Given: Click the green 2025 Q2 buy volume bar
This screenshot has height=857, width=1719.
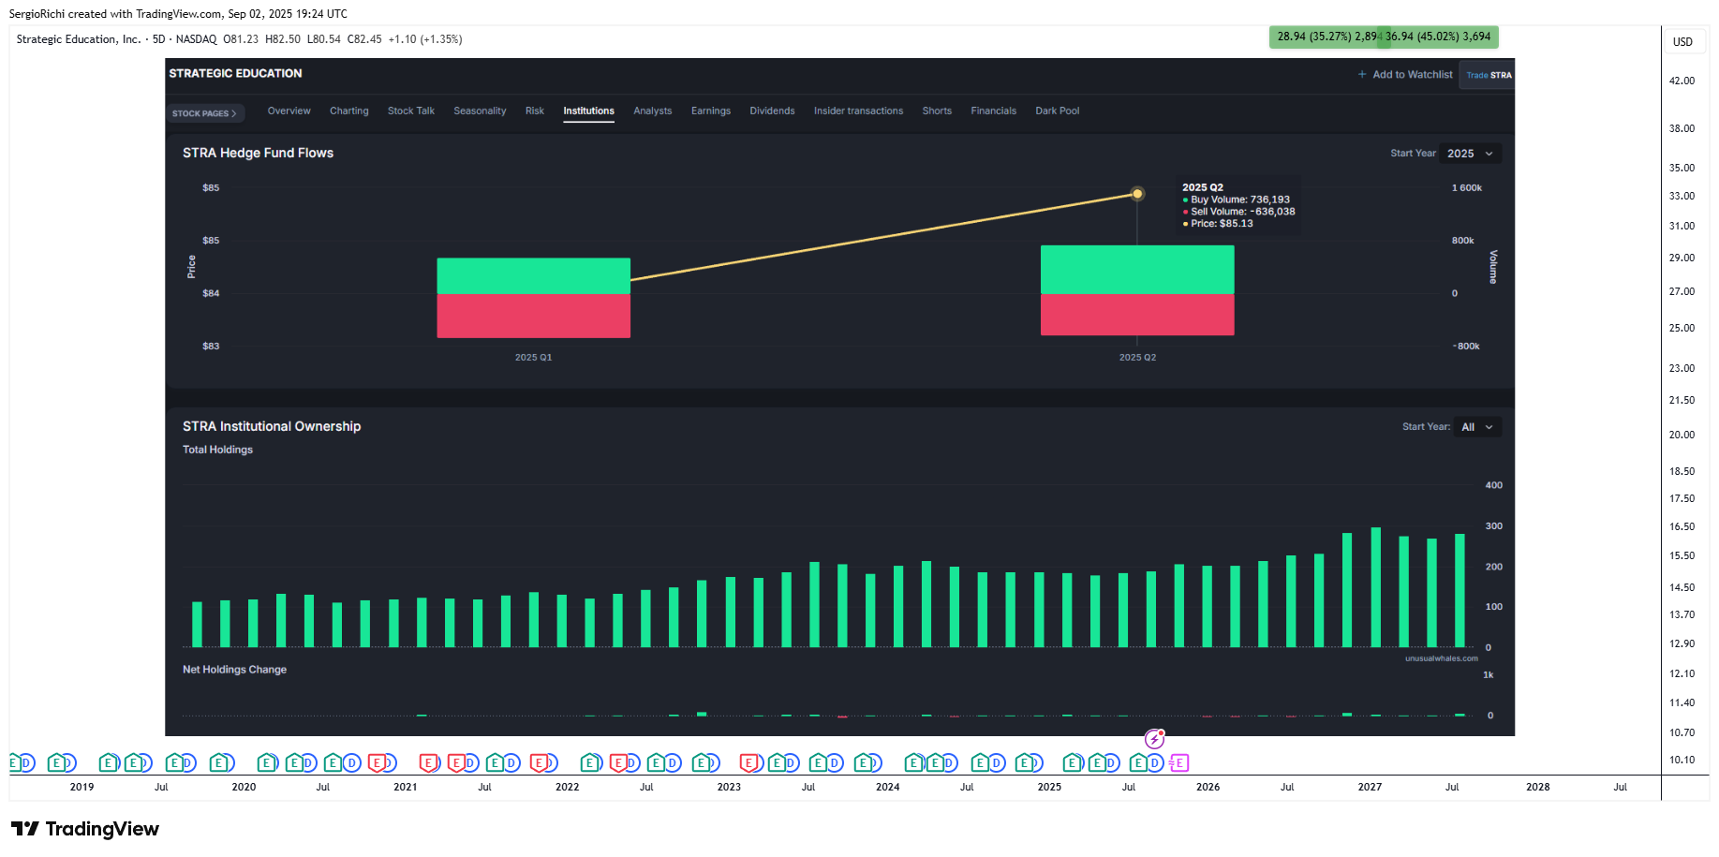Looking at the screenshot, I should (1137, 270).
